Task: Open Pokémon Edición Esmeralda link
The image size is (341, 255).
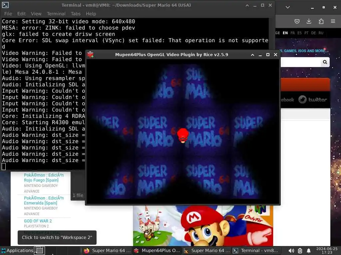Action: click(44, 201)
